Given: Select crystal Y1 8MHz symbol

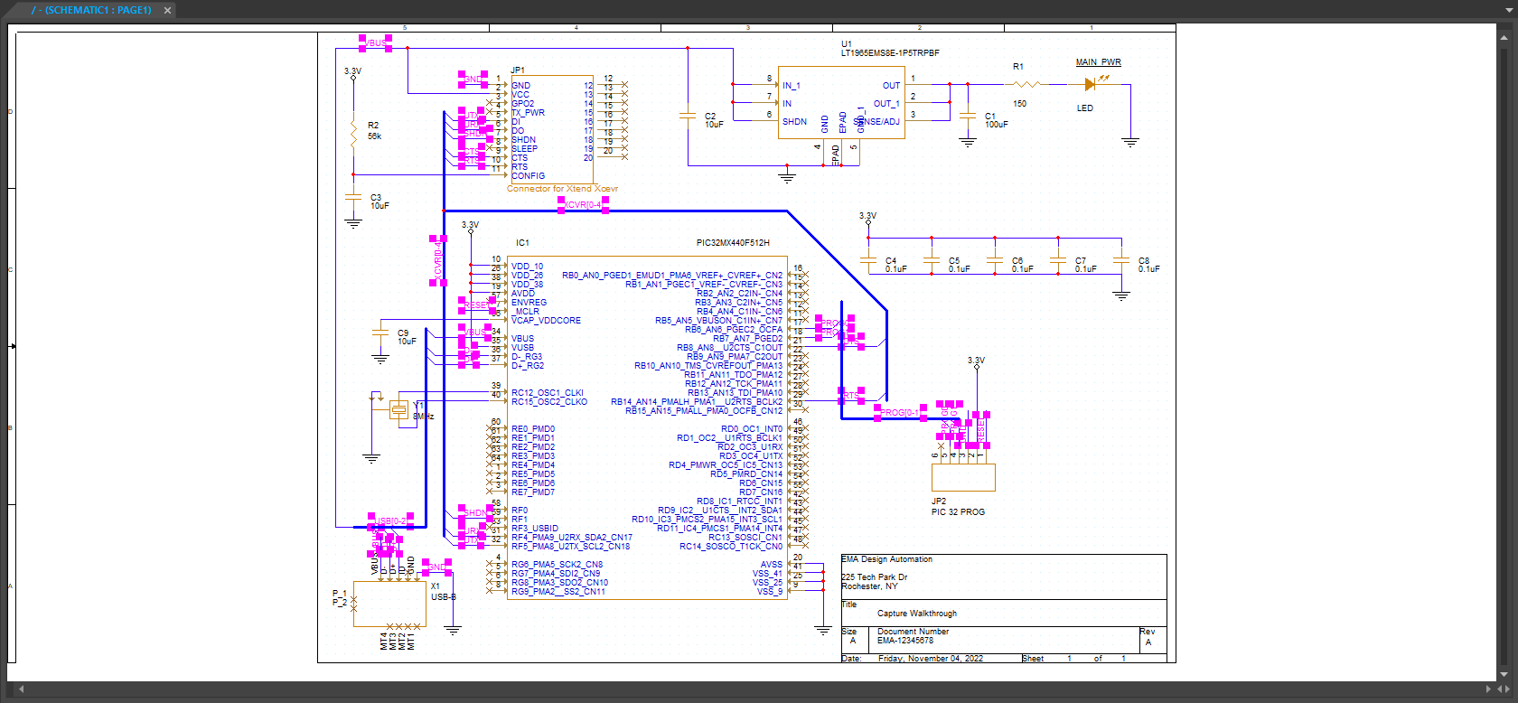Looking at the screenshot, I should click(398, 410).
